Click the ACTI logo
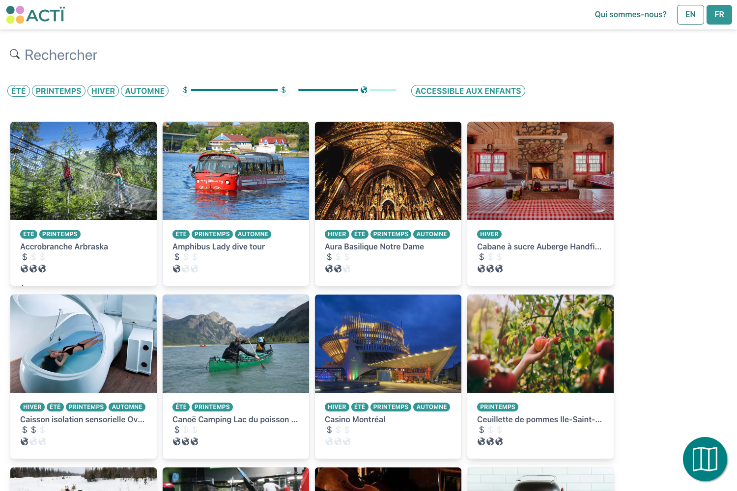This screenshot has width=737, height=491. tap(36, 14)
